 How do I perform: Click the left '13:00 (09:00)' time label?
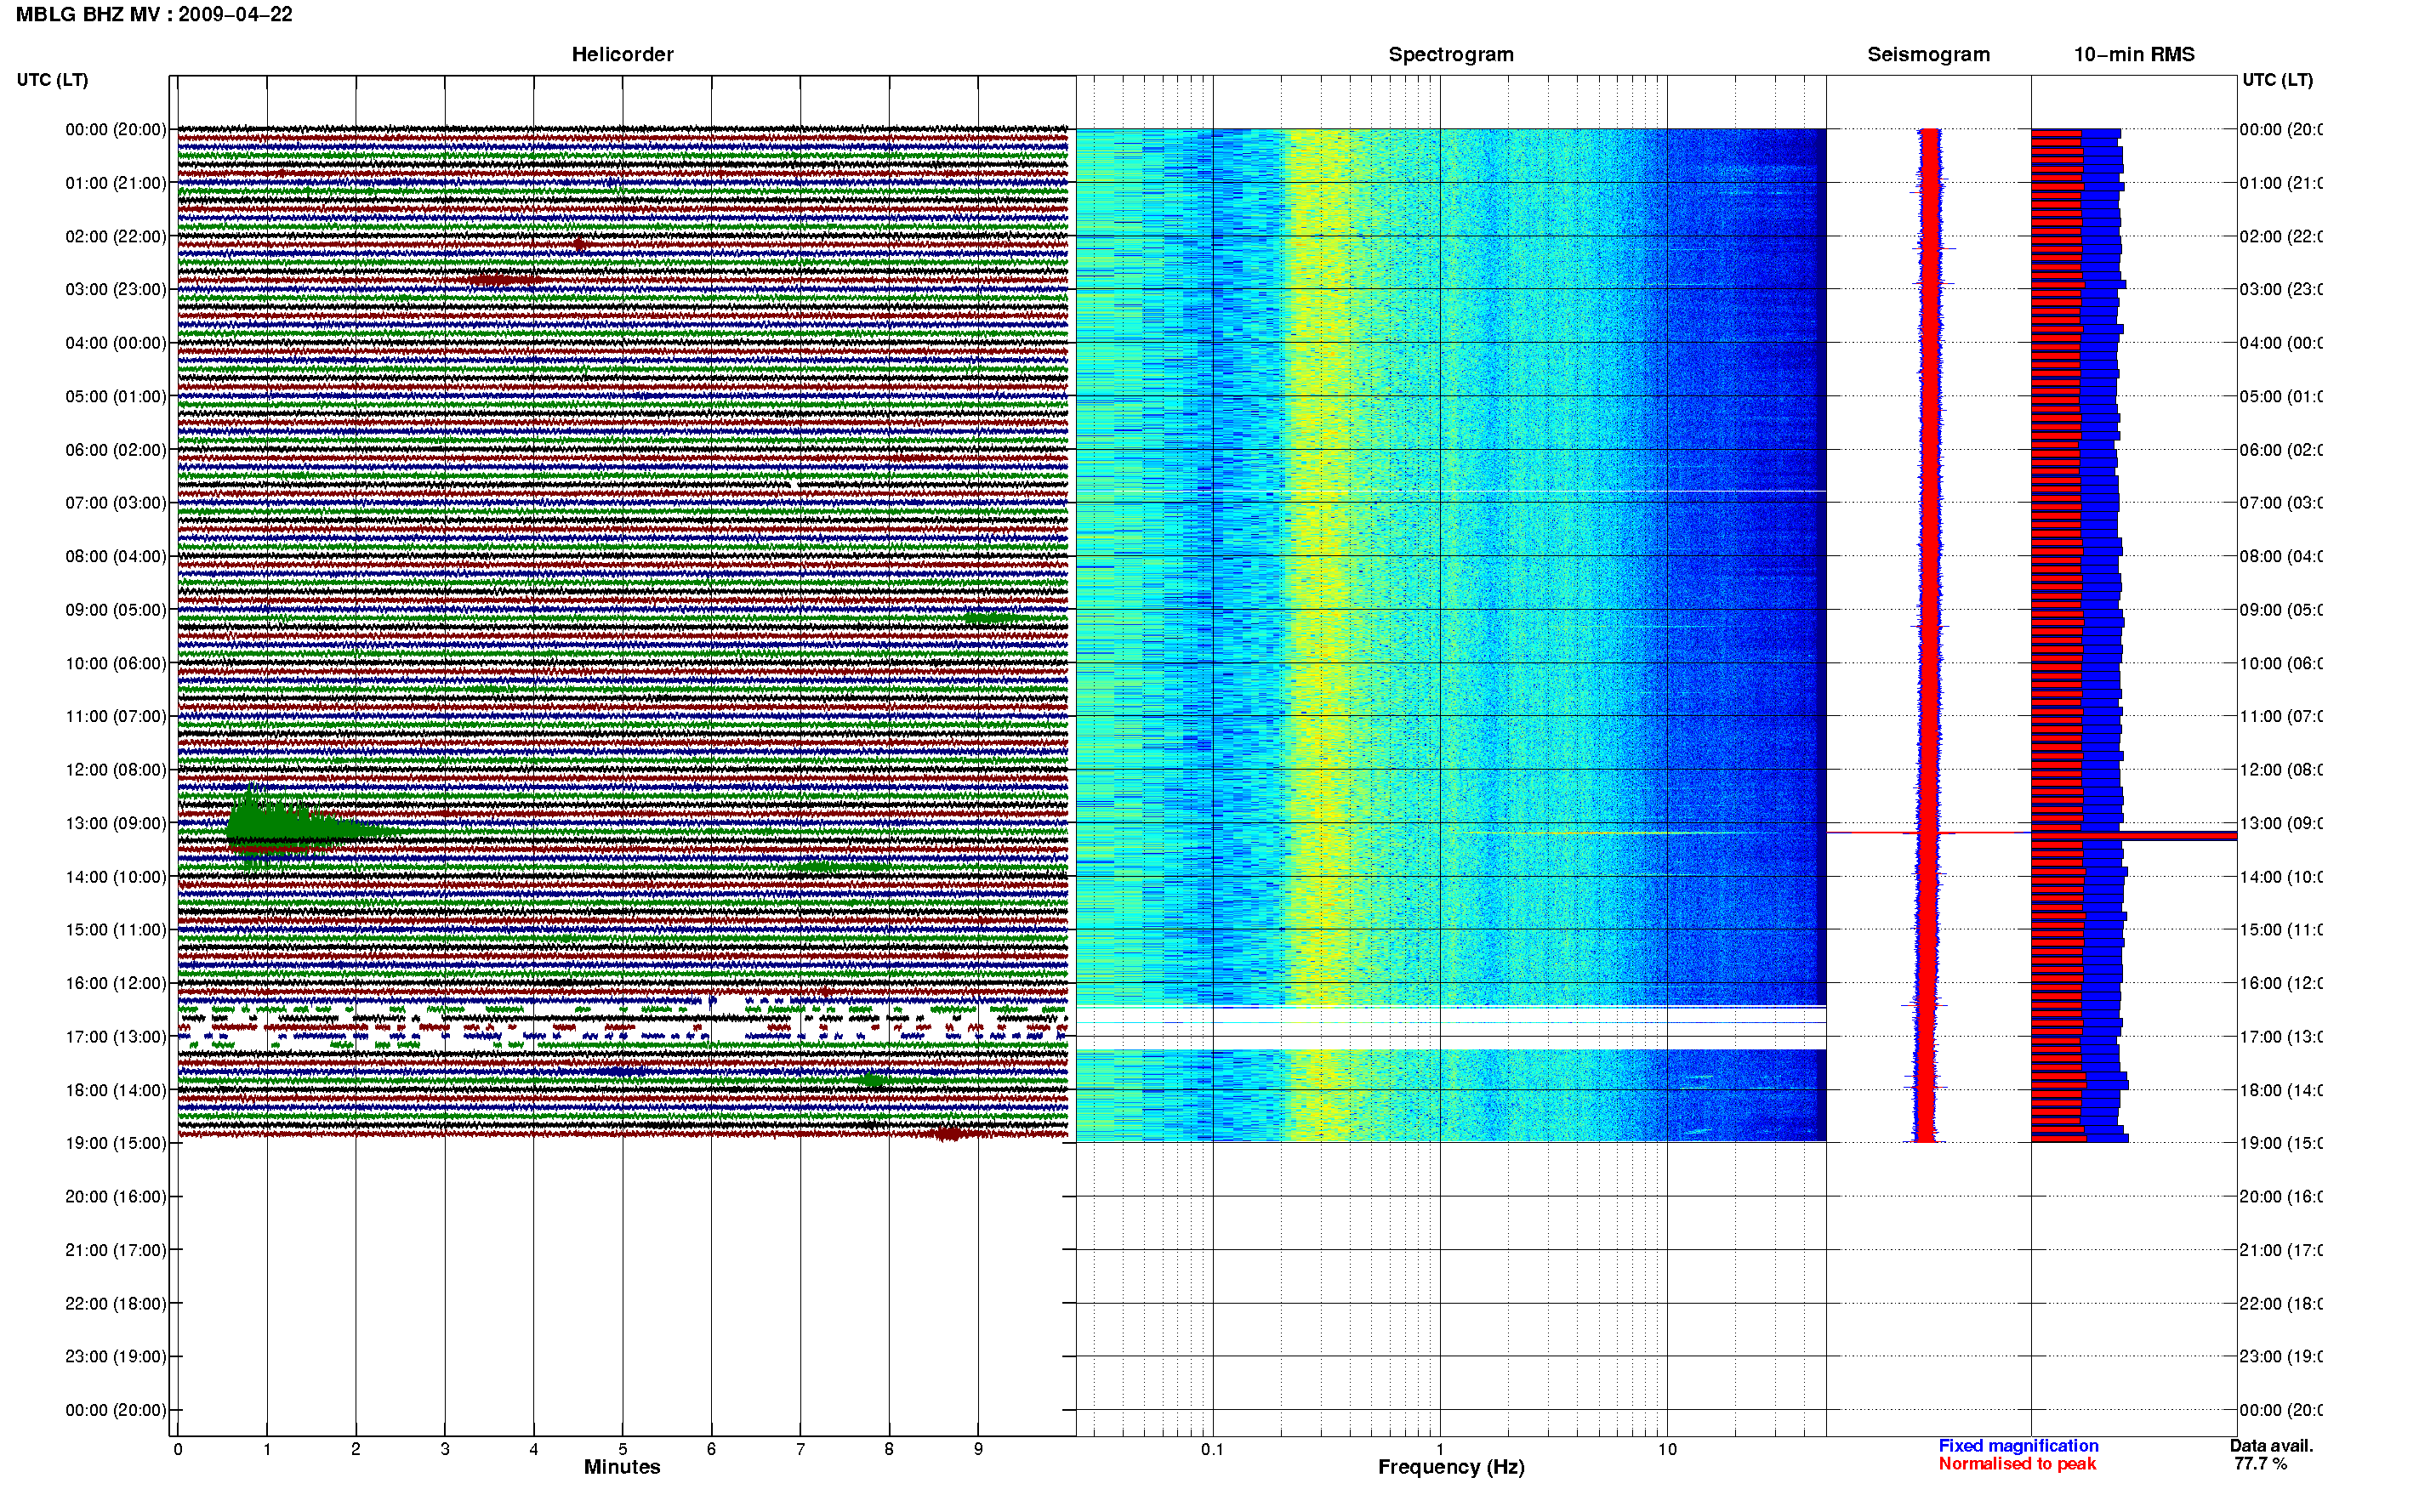(116, 823)
